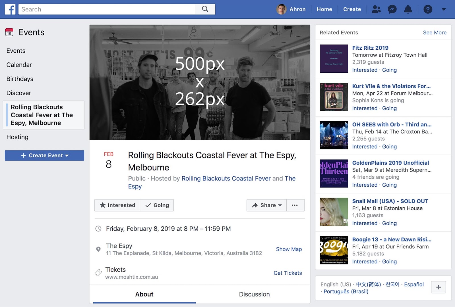Viewport: 455px width, 307px height.
Task: Open Boogie 13 a New Dawn event
Action: (392, 240)
